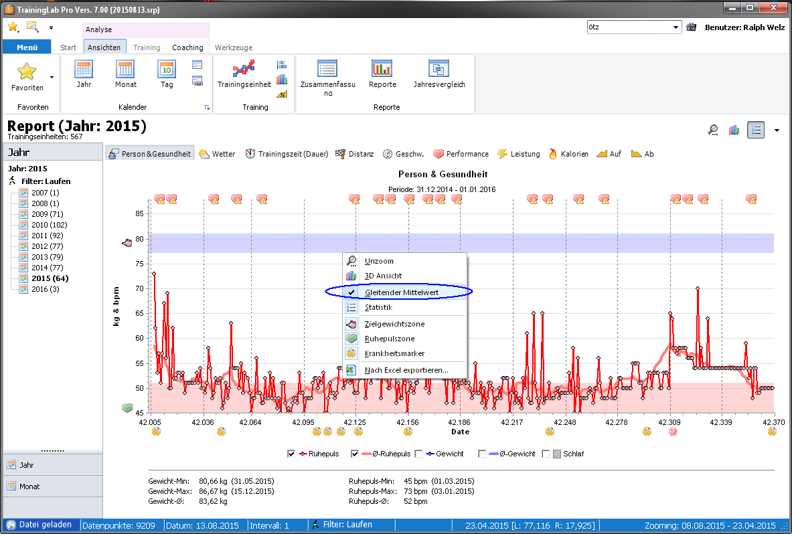Switch to the Start ribbon tab
Screen dimensions: 792x534
68,48
